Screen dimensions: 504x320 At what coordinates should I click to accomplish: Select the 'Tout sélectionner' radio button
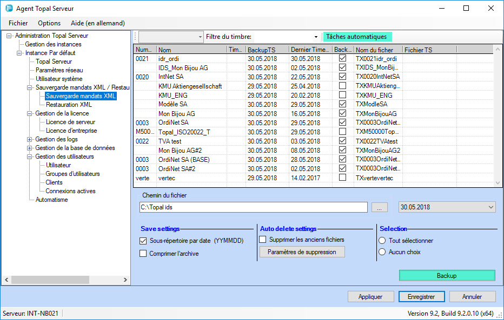pos(383,241)
